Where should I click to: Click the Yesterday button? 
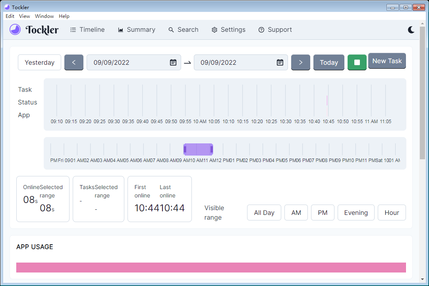40,62
